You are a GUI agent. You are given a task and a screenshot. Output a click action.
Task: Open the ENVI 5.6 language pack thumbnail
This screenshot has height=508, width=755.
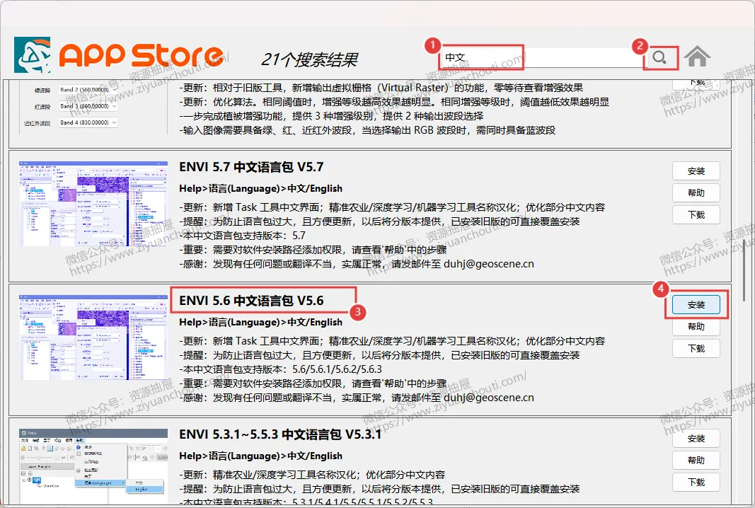click(x=93, y=337)
